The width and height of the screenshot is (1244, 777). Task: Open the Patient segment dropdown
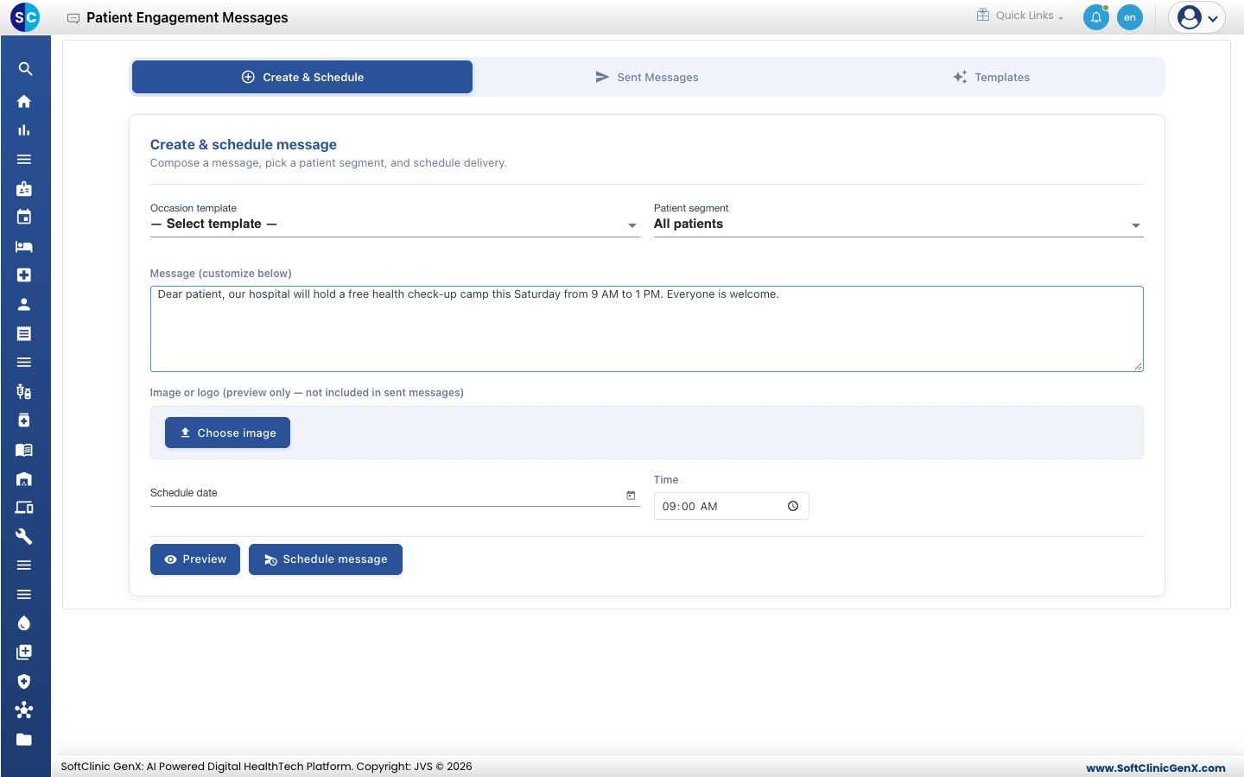click(898, 224)
